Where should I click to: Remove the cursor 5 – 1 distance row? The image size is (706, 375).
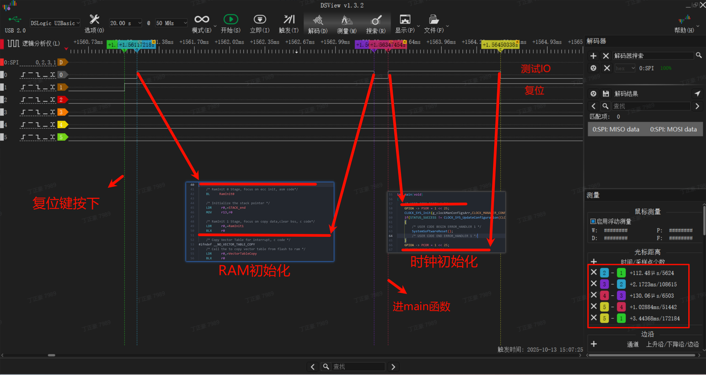click(593, 318)
